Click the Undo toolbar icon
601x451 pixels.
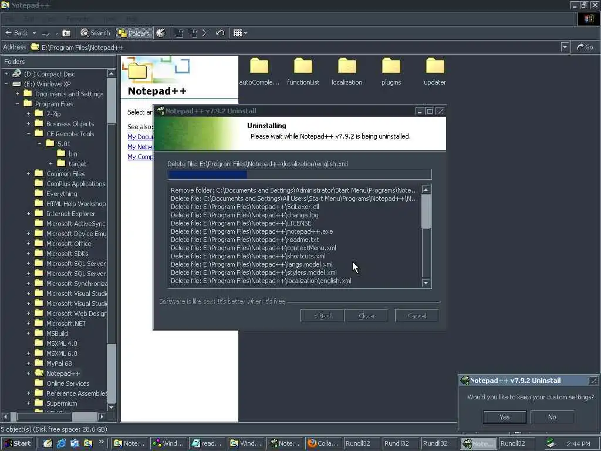tap(220, 33)
